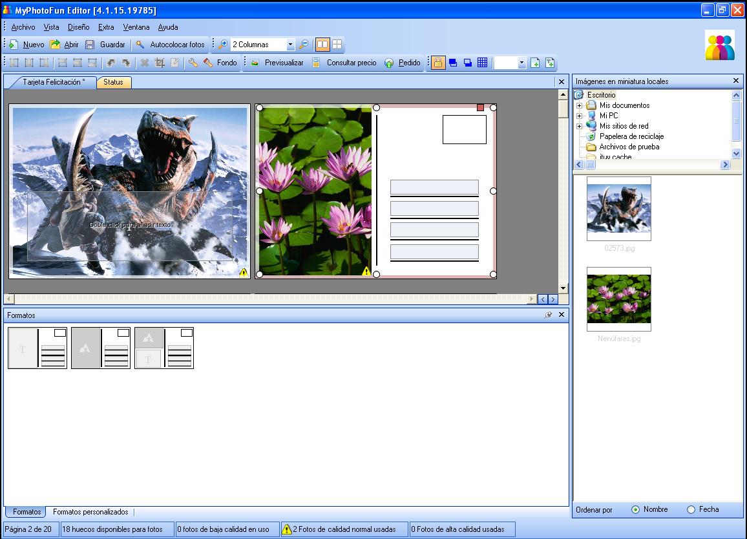The height and width of the screenshot is (539, 747).
Task: Click the warning icon on the water lily photo
Action: tap(366, 271)
